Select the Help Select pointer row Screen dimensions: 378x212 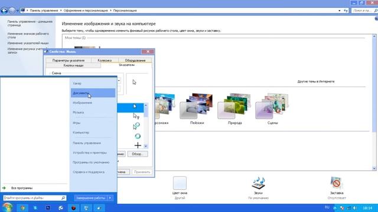click(131, 117)
